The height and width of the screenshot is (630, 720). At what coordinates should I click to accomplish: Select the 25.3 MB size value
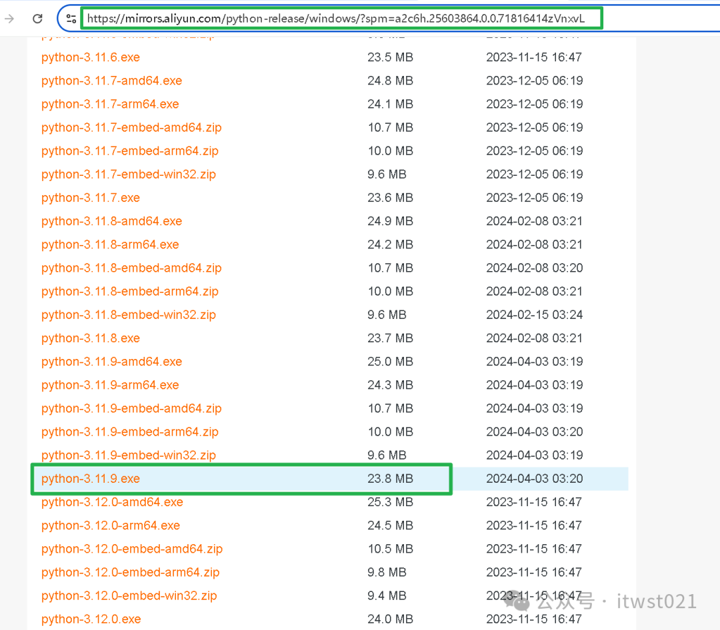(390, 502)
